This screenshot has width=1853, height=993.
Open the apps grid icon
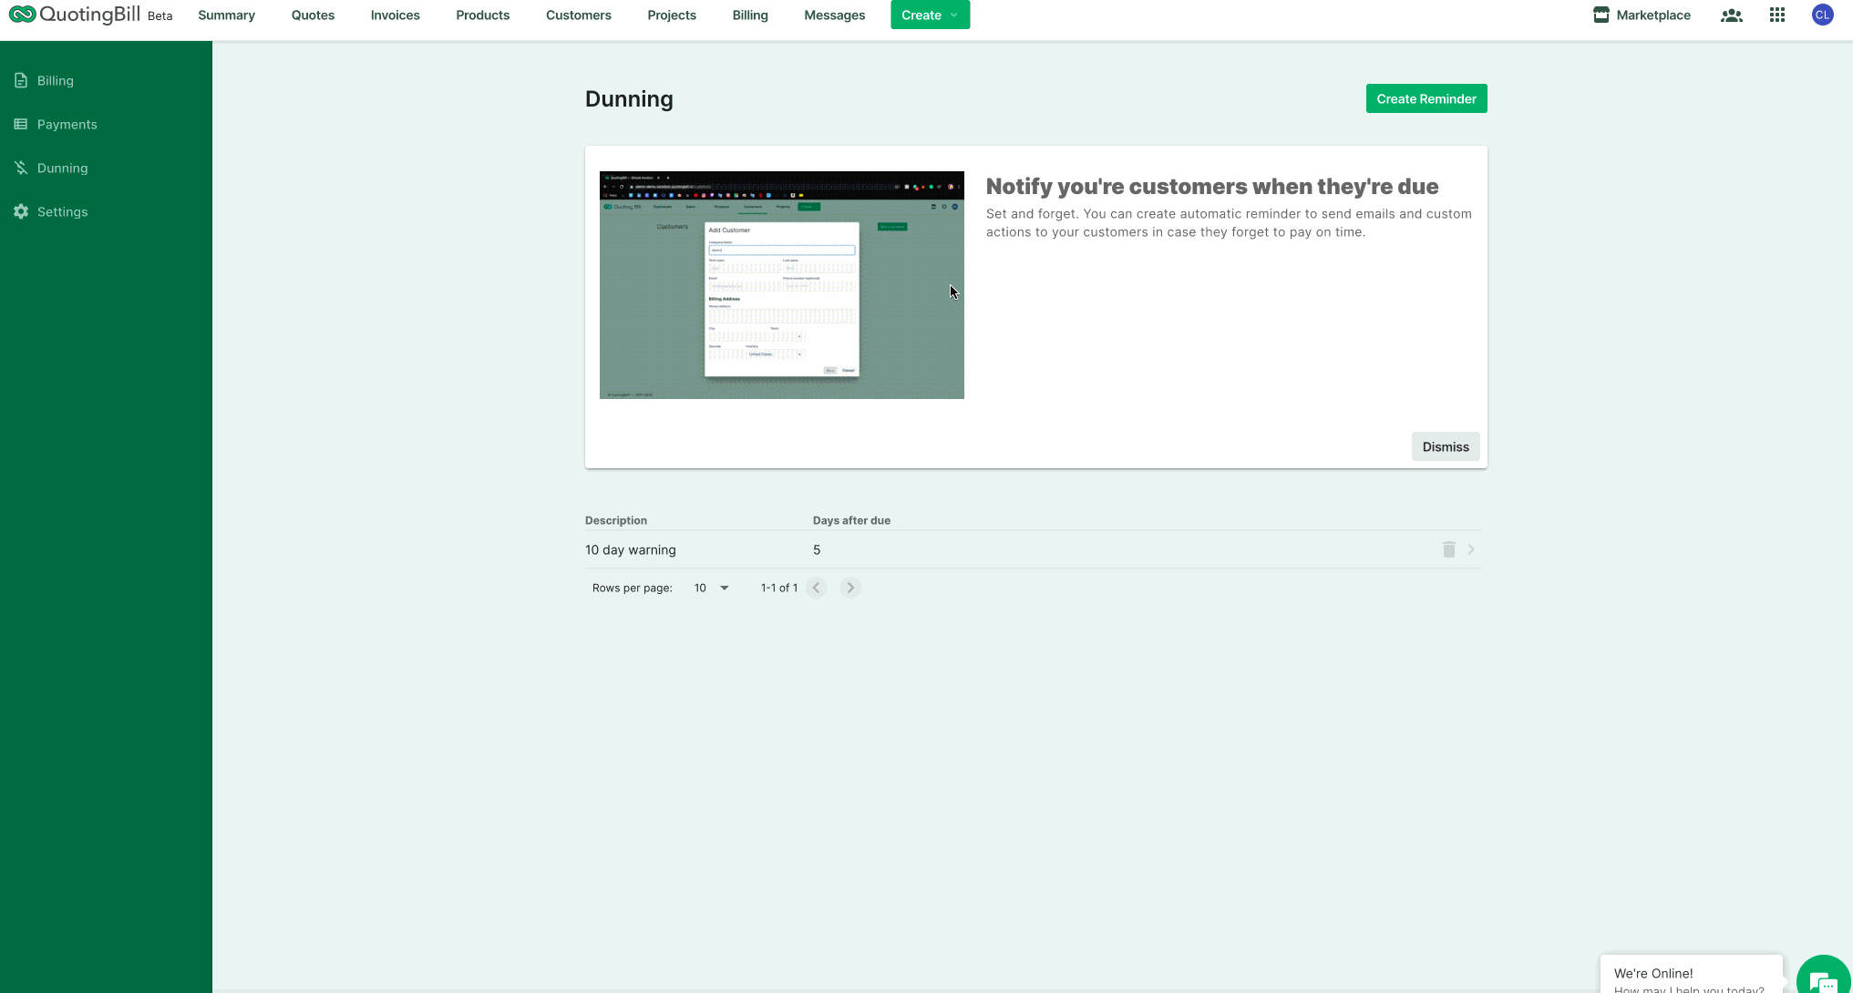pyautogui.click(x=1776, y=15)
